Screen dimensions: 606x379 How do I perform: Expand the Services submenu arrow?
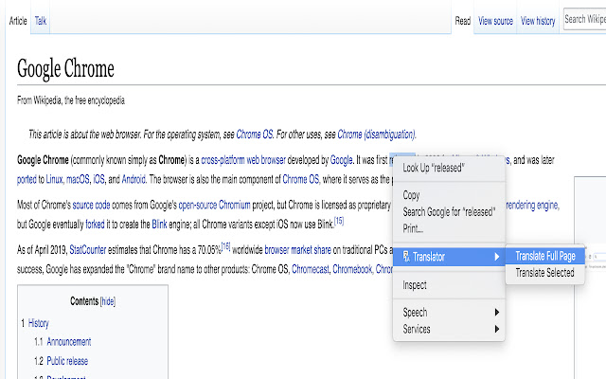[x=497, y=329]
